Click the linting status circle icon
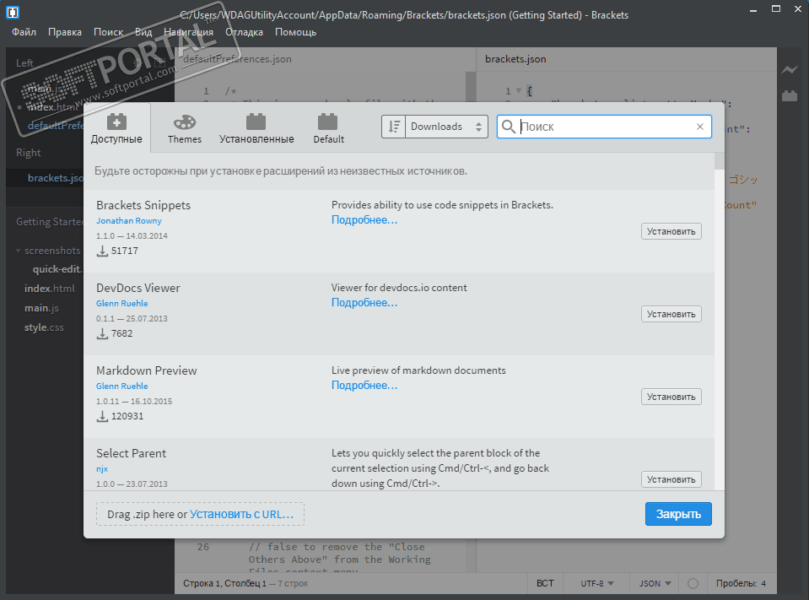The width and height of the screenshot is (809, 600). click(x=693, y=583)
